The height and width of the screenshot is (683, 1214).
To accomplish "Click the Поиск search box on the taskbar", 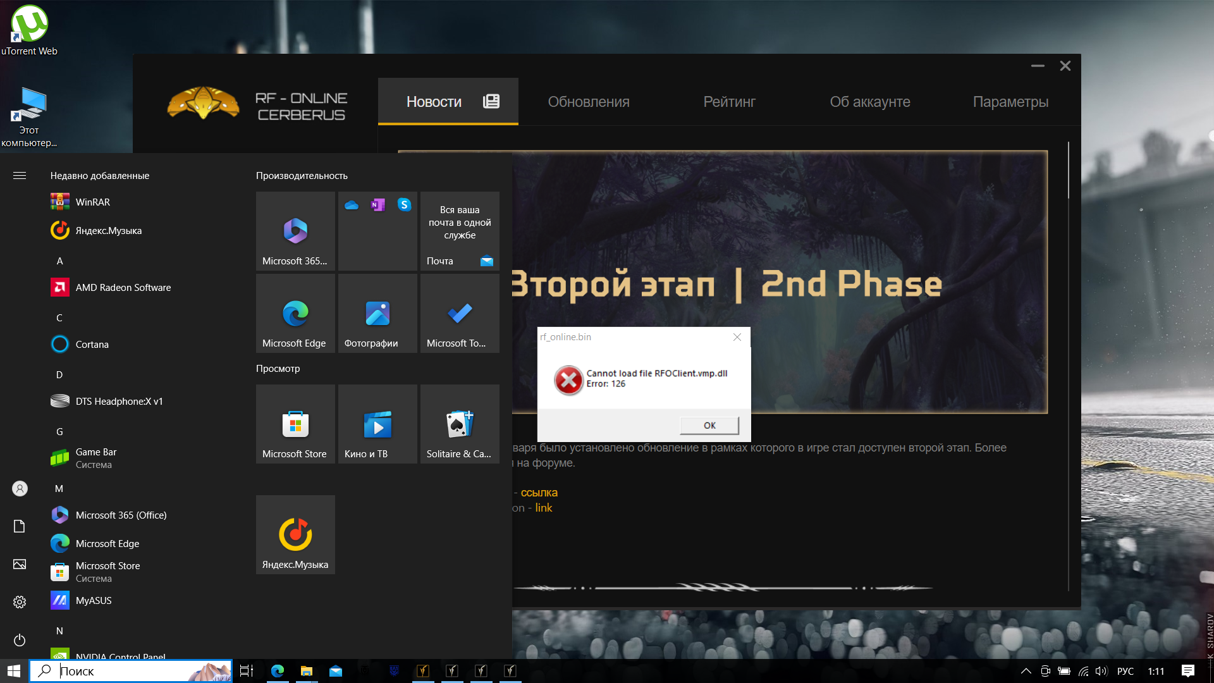I will [x=131, y=671].
